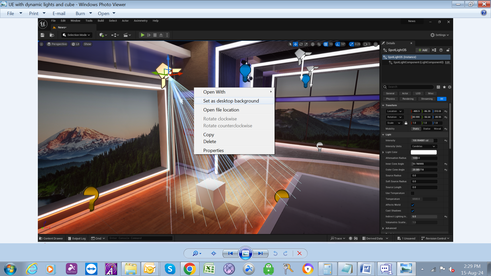The width and height of the screenshot is (491, 276).
Task: Click the viewport hamburger options icon
Action: pyautogui.click(x=41, y=44)
